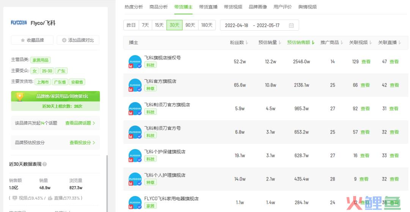Select the 30天 time range

pyautogui.click(x=174, y=25)
